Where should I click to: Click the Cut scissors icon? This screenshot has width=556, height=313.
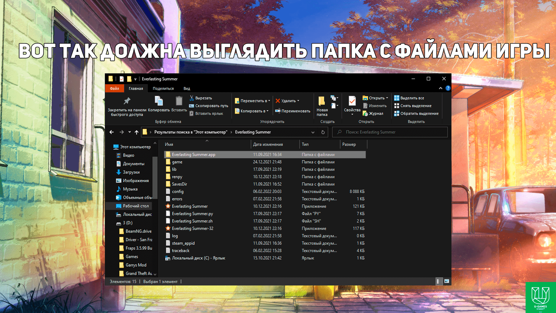pos(191,98)
